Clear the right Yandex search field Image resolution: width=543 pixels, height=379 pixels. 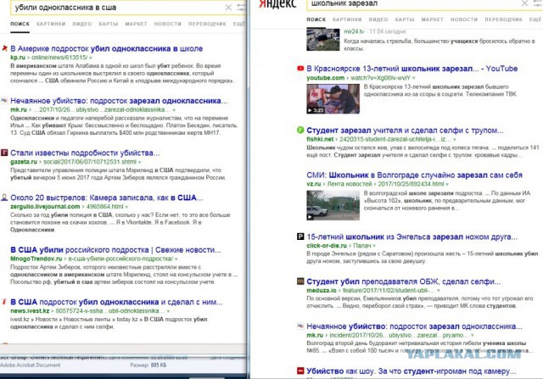click(x=524, y=3)
